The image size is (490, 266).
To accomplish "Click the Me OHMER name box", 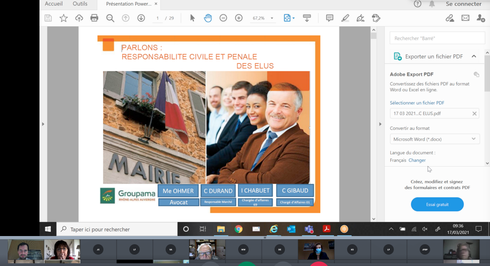I will (178, 191).
